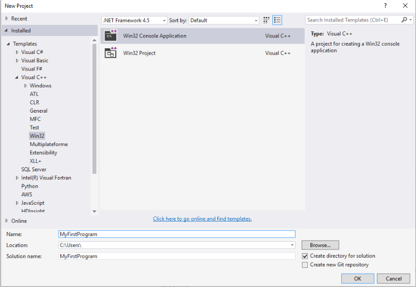
Task: Click the Cancel button
Action: click(x=393, y=279)
